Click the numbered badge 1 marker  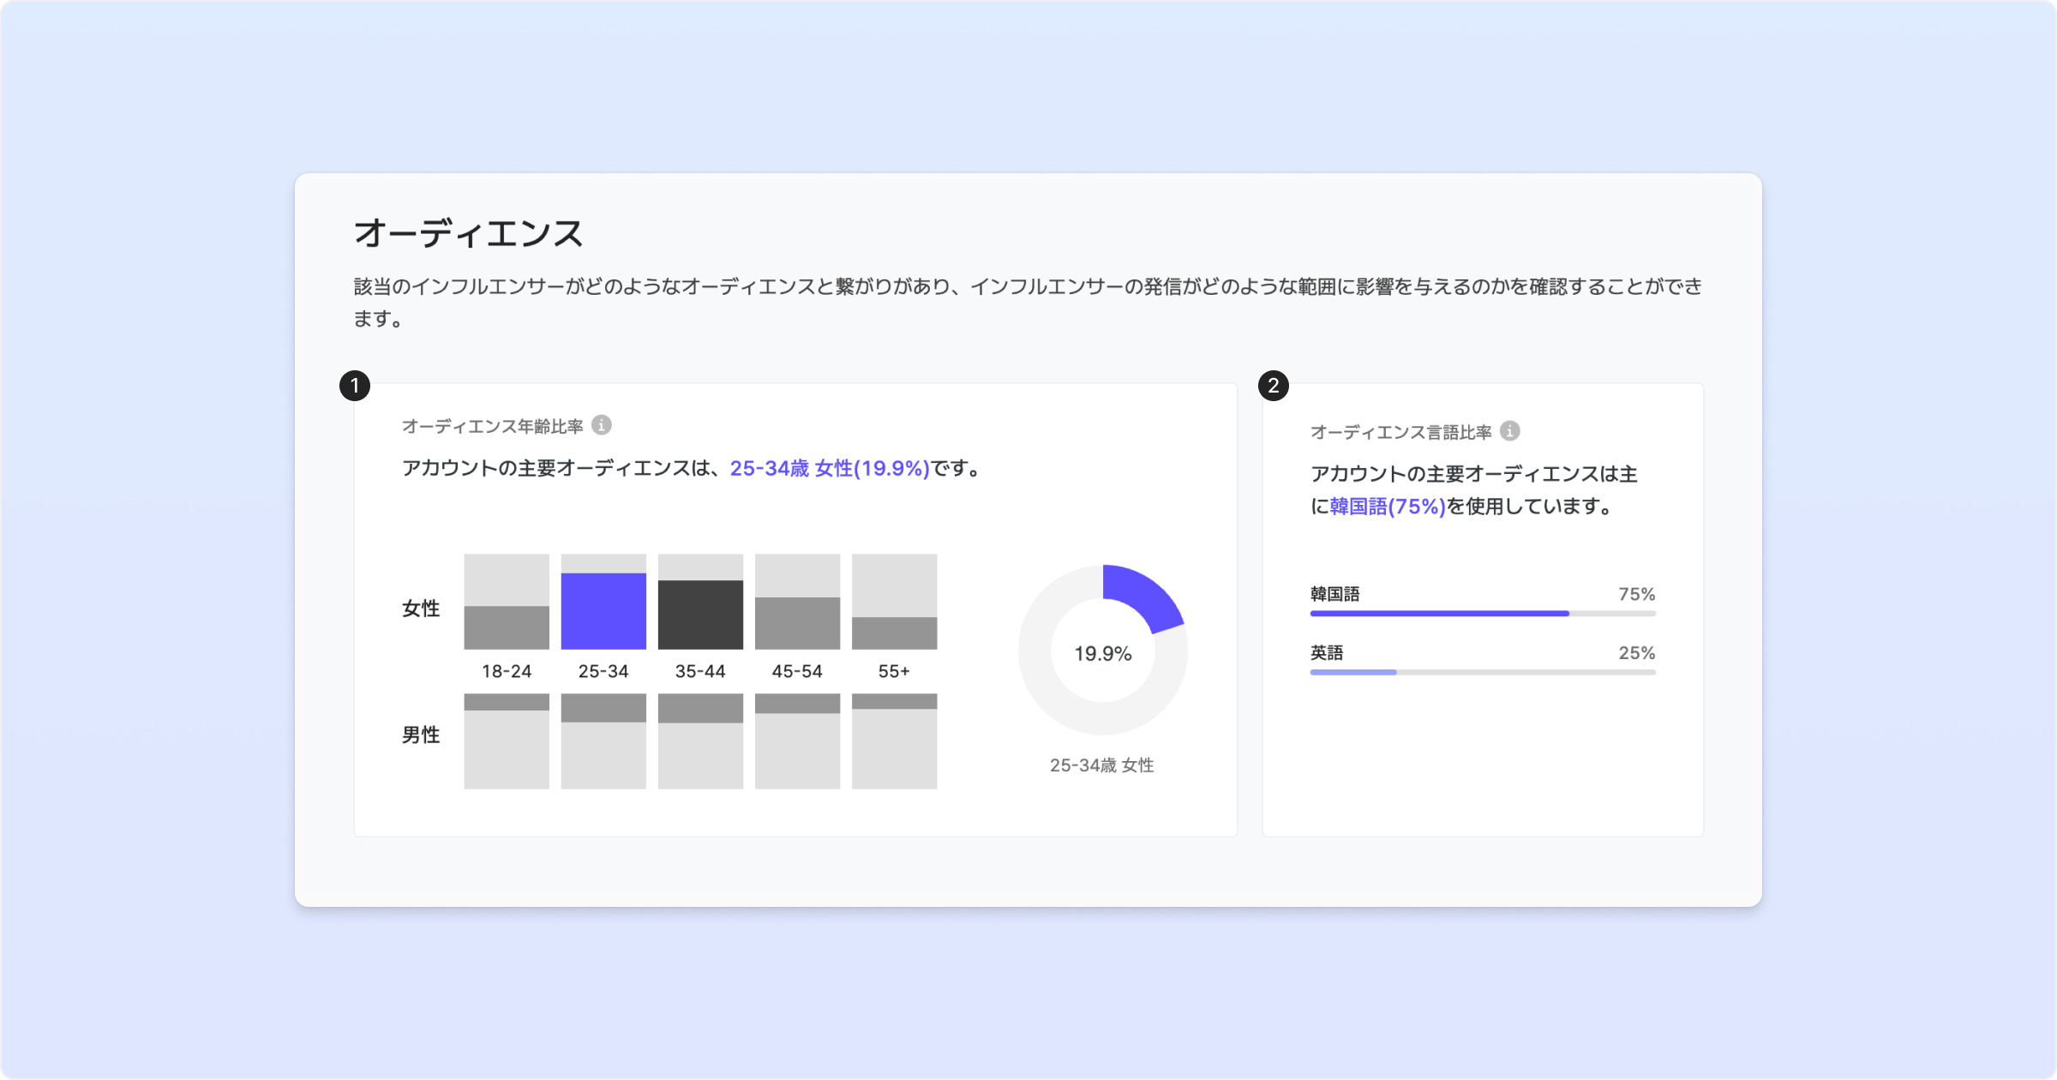(355, 386)
